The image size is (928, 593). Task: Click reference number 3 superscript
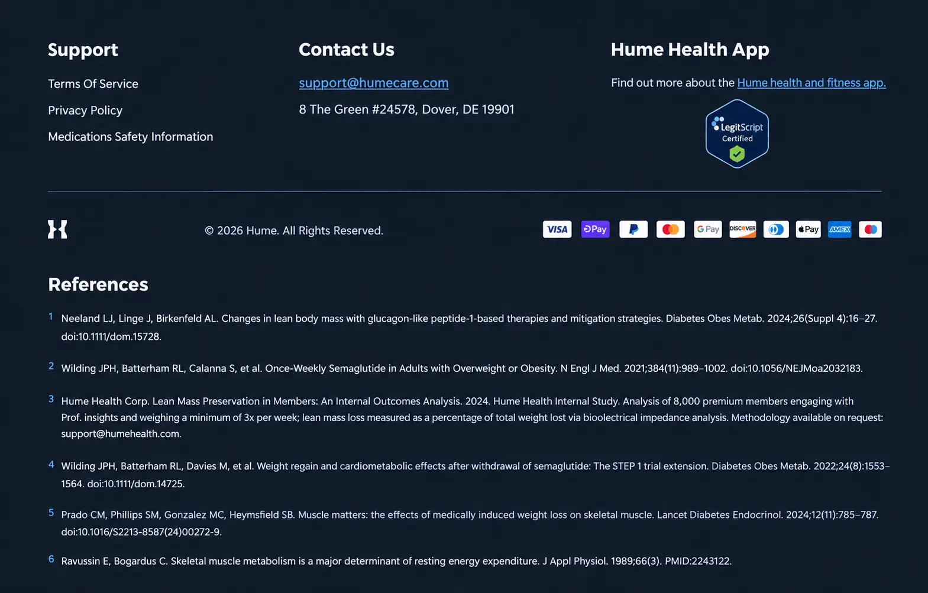tap(51, 399)
